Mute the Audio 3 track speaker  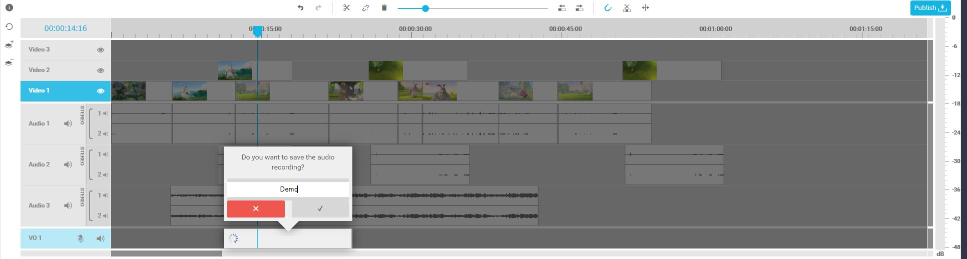click(68, 205)
